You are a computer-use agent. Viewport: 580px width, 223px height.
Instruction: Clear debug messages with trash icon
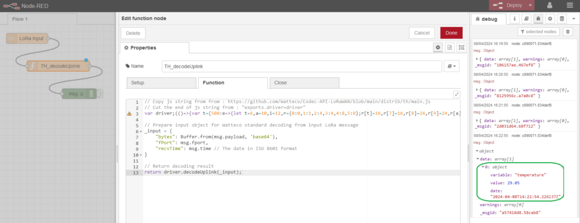pyautogui.click(x=568, y=32)
